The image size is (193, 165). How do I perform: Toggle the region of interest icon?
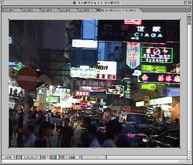61,157
